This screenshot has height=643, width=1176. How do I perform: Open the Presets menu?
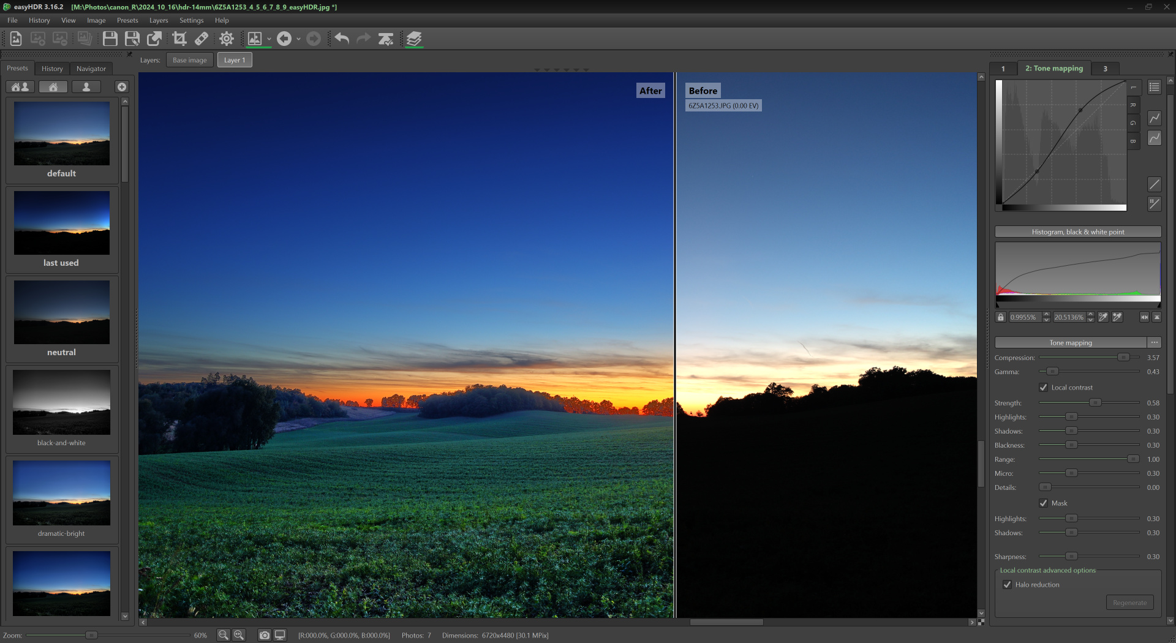click(127, 20)
